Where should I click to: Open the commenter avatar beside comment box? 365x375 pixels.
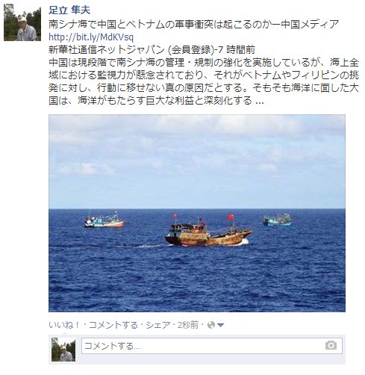click(x=63, y=350)
